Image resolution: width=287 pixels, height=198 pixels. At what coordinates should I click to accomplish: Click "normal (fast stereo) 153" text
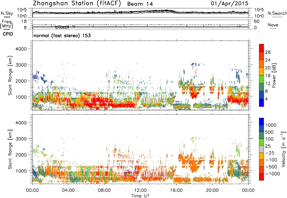coord(62,36)
